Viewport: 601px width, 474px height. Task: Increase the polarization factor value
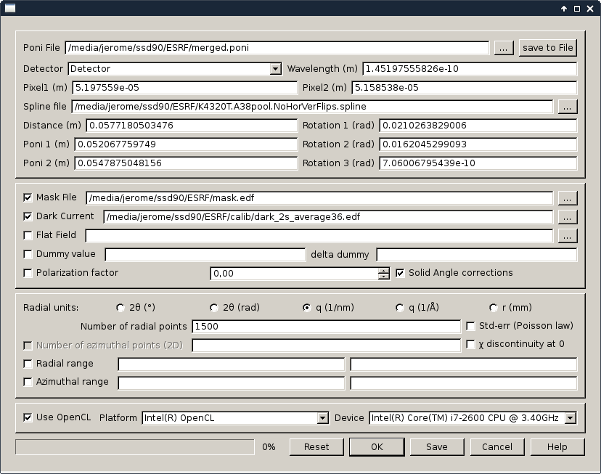click(x=384, y=270)
